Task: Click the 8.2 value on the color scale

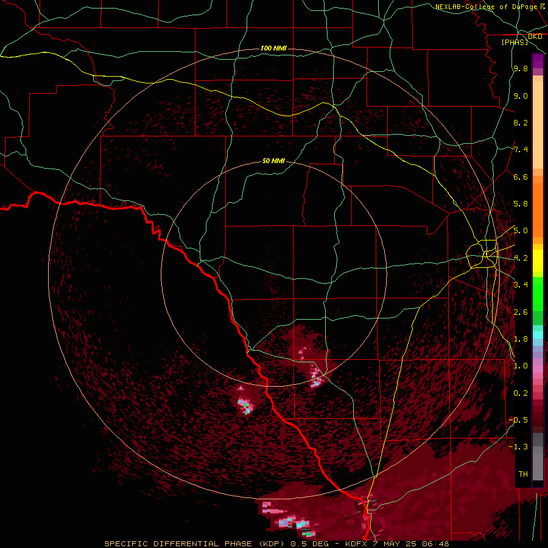Action: (x=521, y=122)
